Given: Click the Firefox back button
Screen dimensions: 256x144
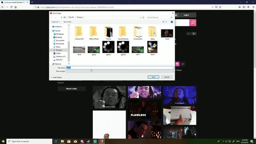Looking at the screenshot, I should [3, 7].
